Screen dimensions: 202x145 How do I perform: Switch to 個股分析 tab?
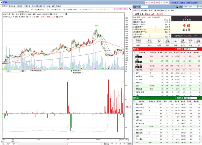42,6
